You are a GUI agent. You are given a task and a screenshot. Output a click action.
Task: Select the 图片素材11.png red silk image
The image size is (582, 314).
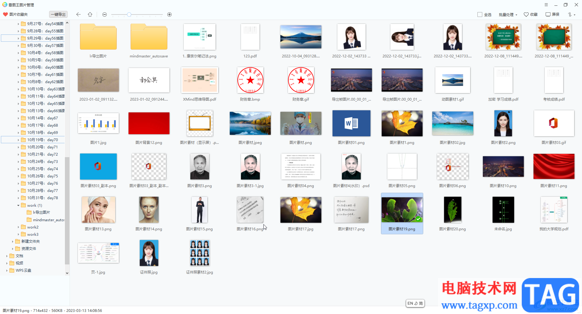554,167
